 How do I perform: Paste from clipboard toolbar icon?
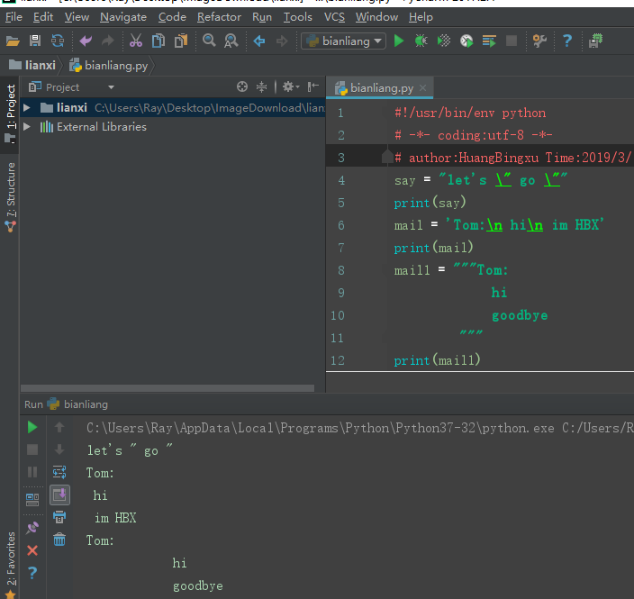coord(181,41)
